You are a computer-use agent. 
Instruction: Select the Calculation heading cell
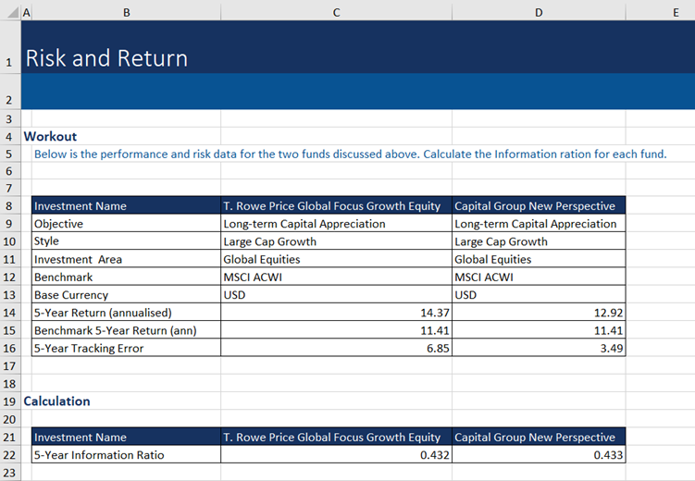[57, 401]
